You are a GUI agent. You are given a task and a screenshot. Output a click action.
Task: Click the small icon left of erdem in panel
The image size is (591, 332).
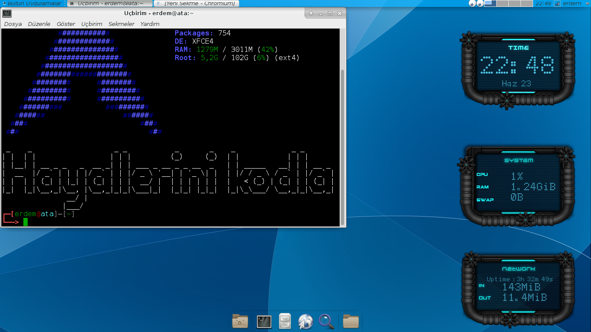coord(557,3)
